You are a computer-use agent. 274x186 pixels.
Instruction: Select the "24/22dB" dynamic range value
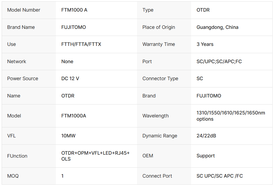click(206, 136)
